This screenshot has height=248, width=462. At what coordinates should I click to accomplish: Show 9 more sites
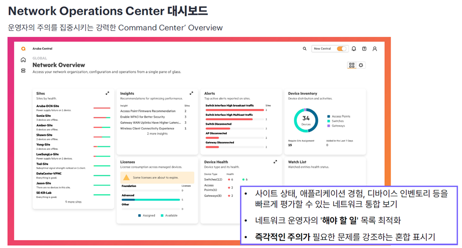click(x=73, y=202)
